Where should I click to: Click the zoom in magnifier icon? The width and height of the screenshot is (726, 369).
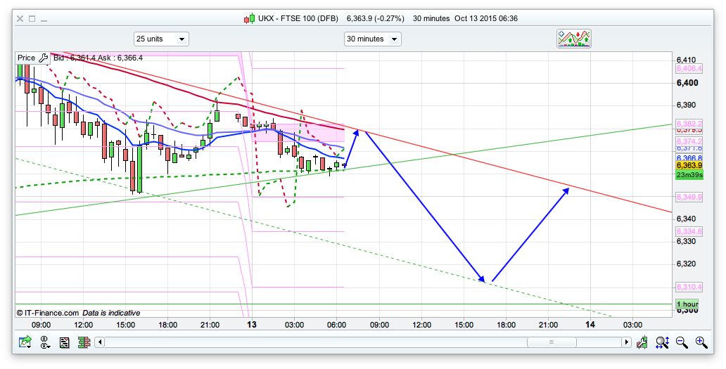701,342
